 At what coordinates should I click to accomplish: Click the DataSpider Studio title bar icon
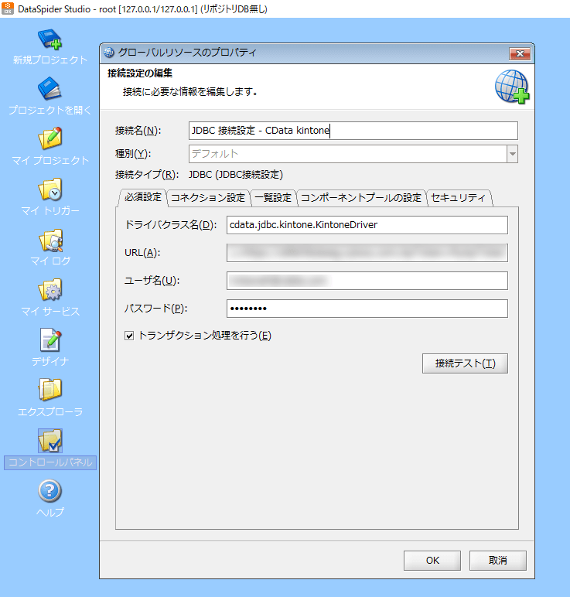(8, 9)
